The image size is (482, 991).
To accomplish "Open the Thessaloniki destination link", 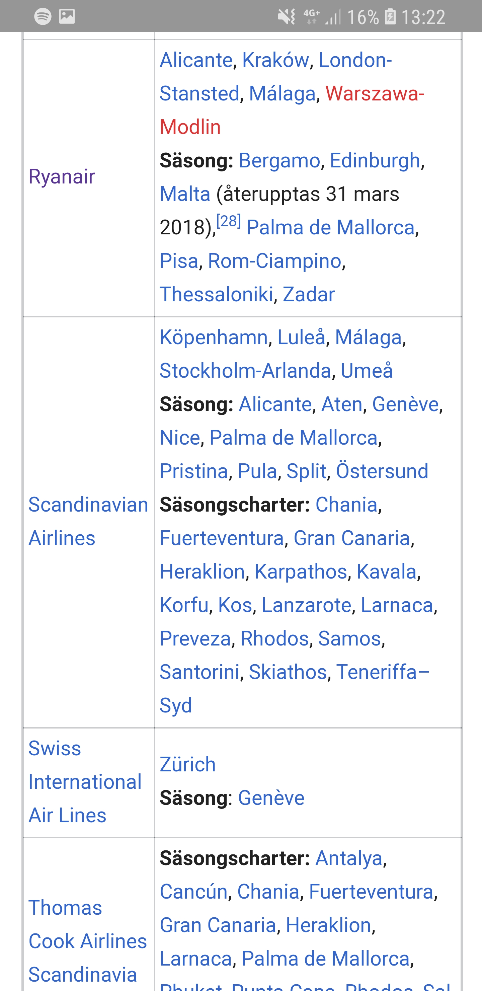I will tap(217, 294).
